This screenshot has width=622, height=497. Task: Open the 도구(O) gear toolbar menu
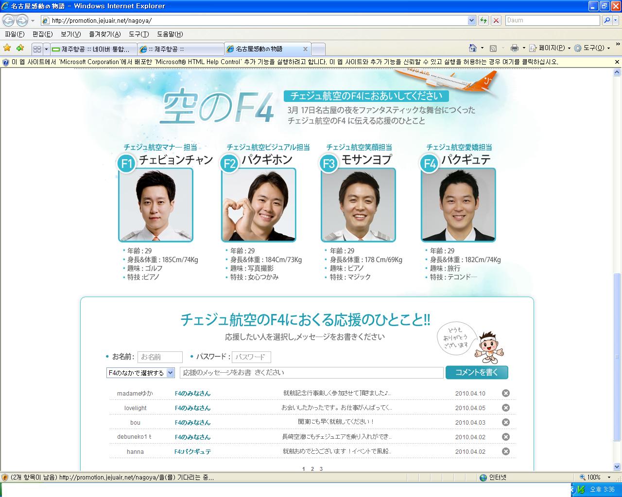[x=592, y=48]
